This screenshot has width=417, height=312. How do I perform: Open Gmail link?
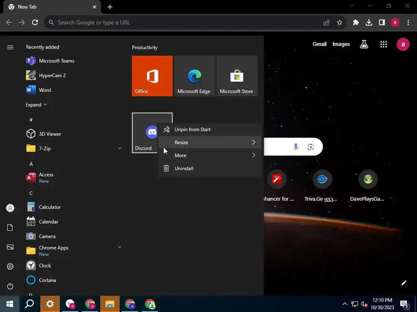319,44
